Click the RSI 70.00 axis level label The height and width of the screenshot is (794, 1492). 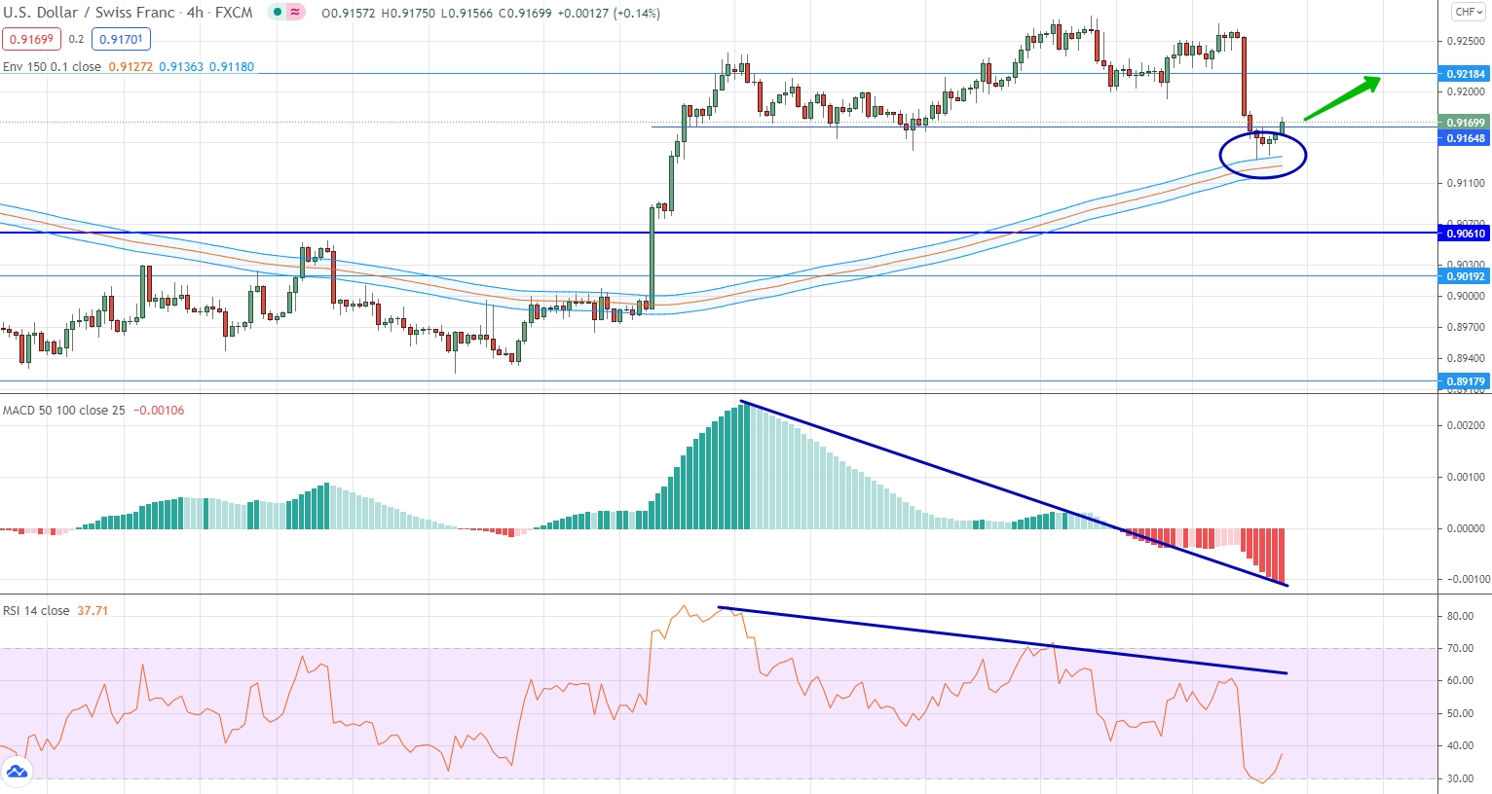pyautogui.click(x=1460, y=648)
